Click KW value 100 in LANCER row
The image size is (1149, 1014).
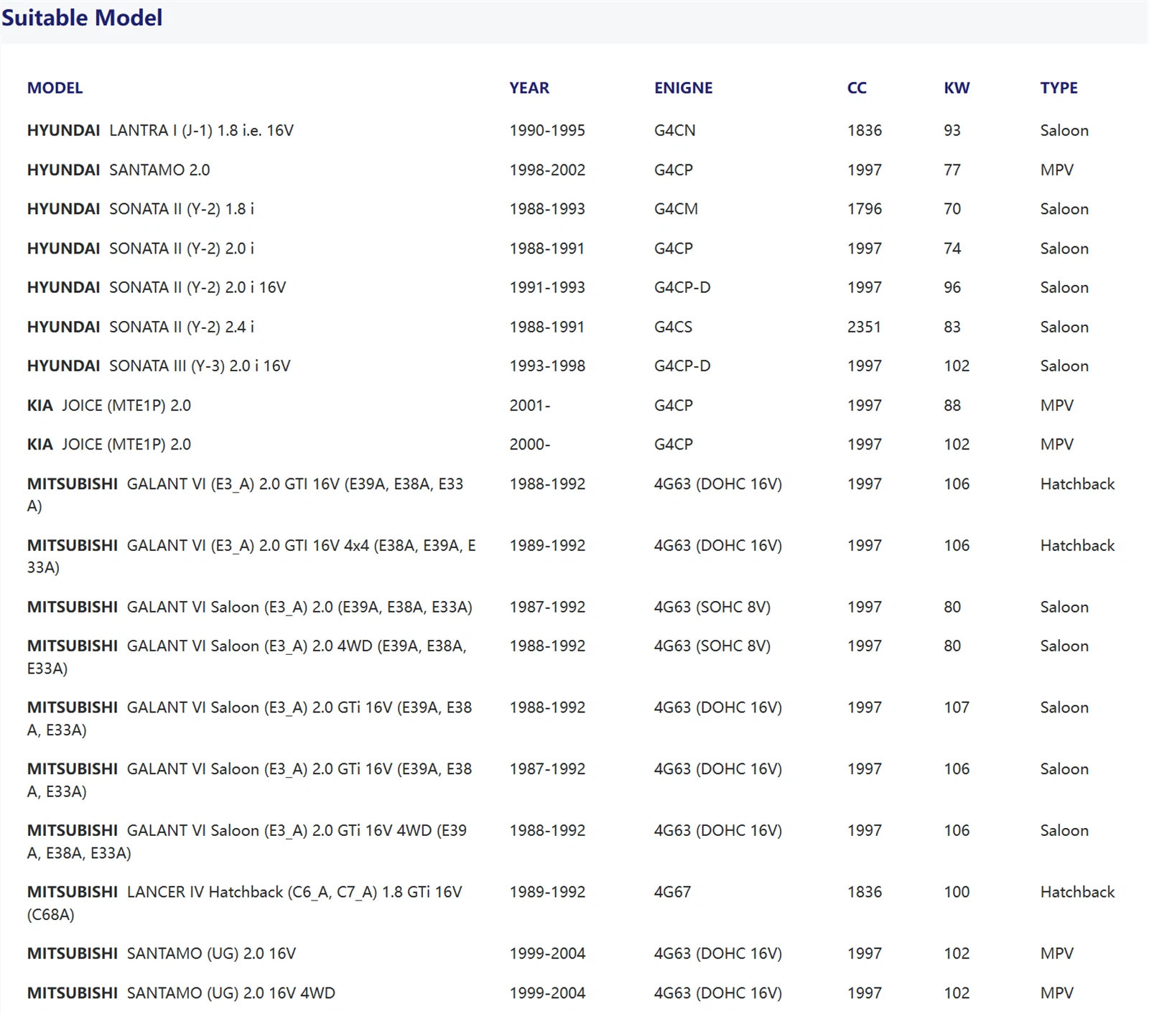click(957, 892)
